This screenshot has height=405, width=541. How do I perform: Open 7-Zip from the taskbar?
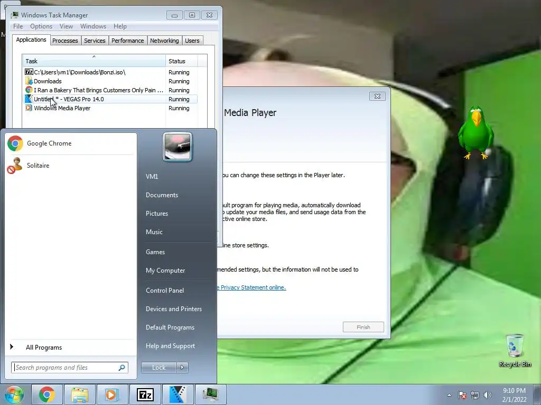point(145,394)
